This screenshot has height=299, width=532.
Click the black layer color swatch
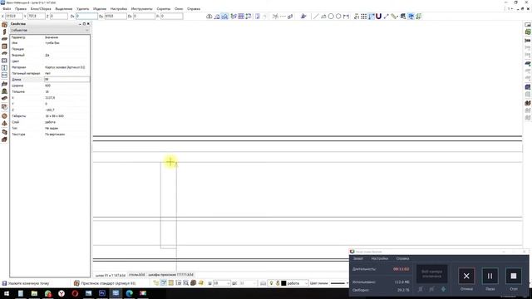click(283, 283)
